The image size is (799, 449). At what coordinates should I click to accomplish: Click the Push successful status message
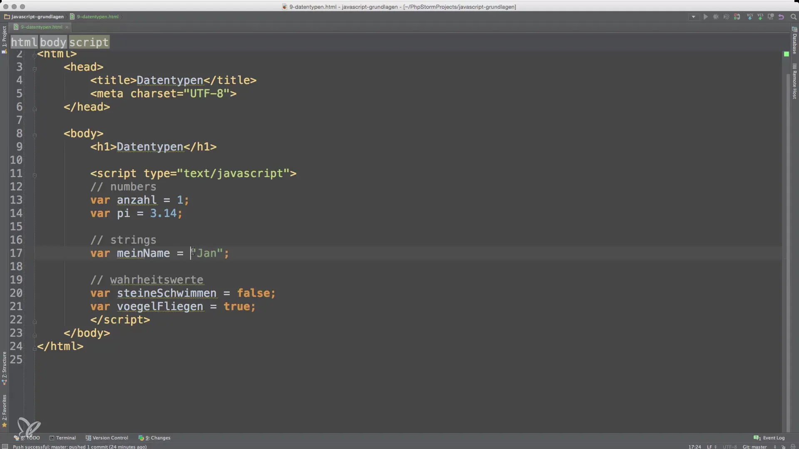pos(79,447)
